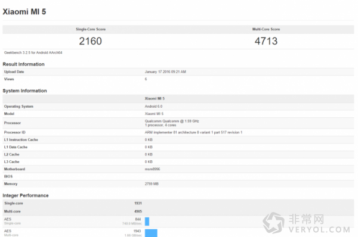Click the VERYOL.COM watermark logo
Image resolution: width=358 pixels, height=237 pixels.
[306, 223]
